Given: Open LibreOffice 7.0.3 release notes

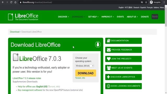Looking at the screenshot, I should tap(27, 78).
